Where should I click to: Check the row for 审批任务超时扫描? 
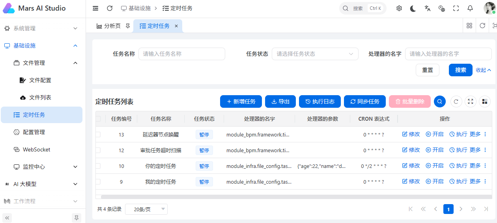[x=98, y=150]
